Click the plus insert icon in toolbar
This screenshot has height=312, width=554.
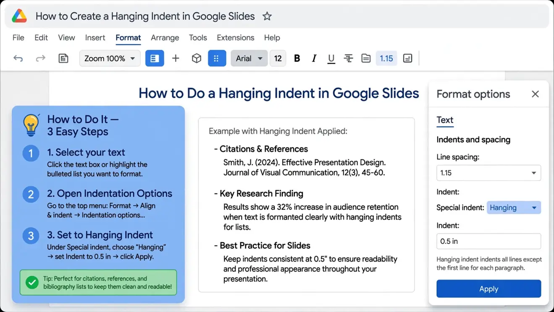[x=176, y=58]
